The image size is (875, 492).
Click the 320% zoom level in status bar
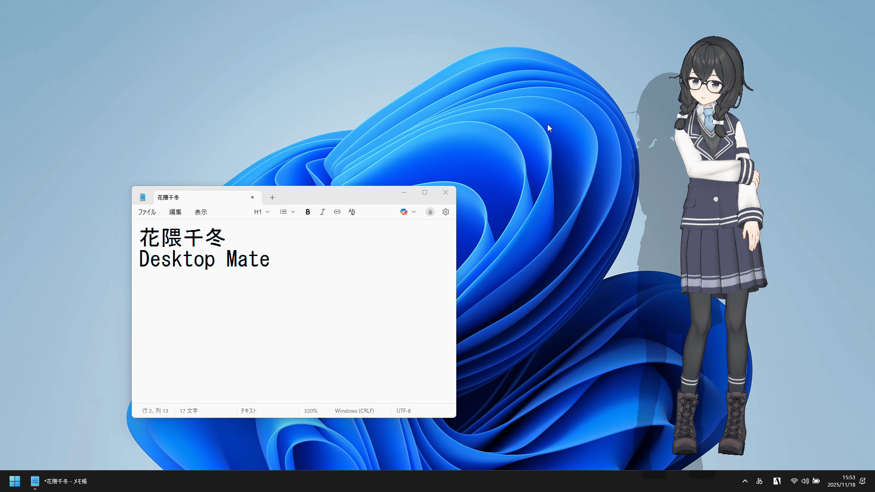(311, 411)
